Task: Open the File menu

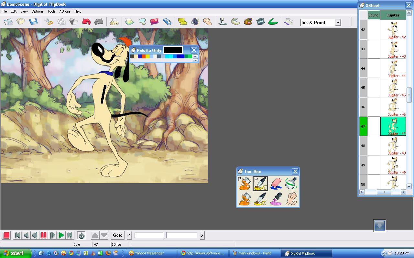Action: pyautogui.click(x=4, y=11)
